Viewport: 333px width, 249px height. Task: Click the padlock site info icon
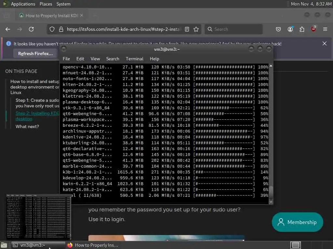click(x=61, y=29)
